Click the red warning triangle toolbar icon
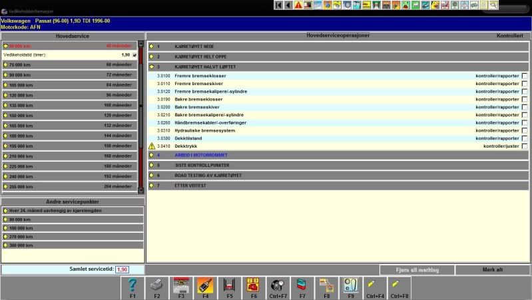Viewport: 532px width, 300px height. point(298,5)
